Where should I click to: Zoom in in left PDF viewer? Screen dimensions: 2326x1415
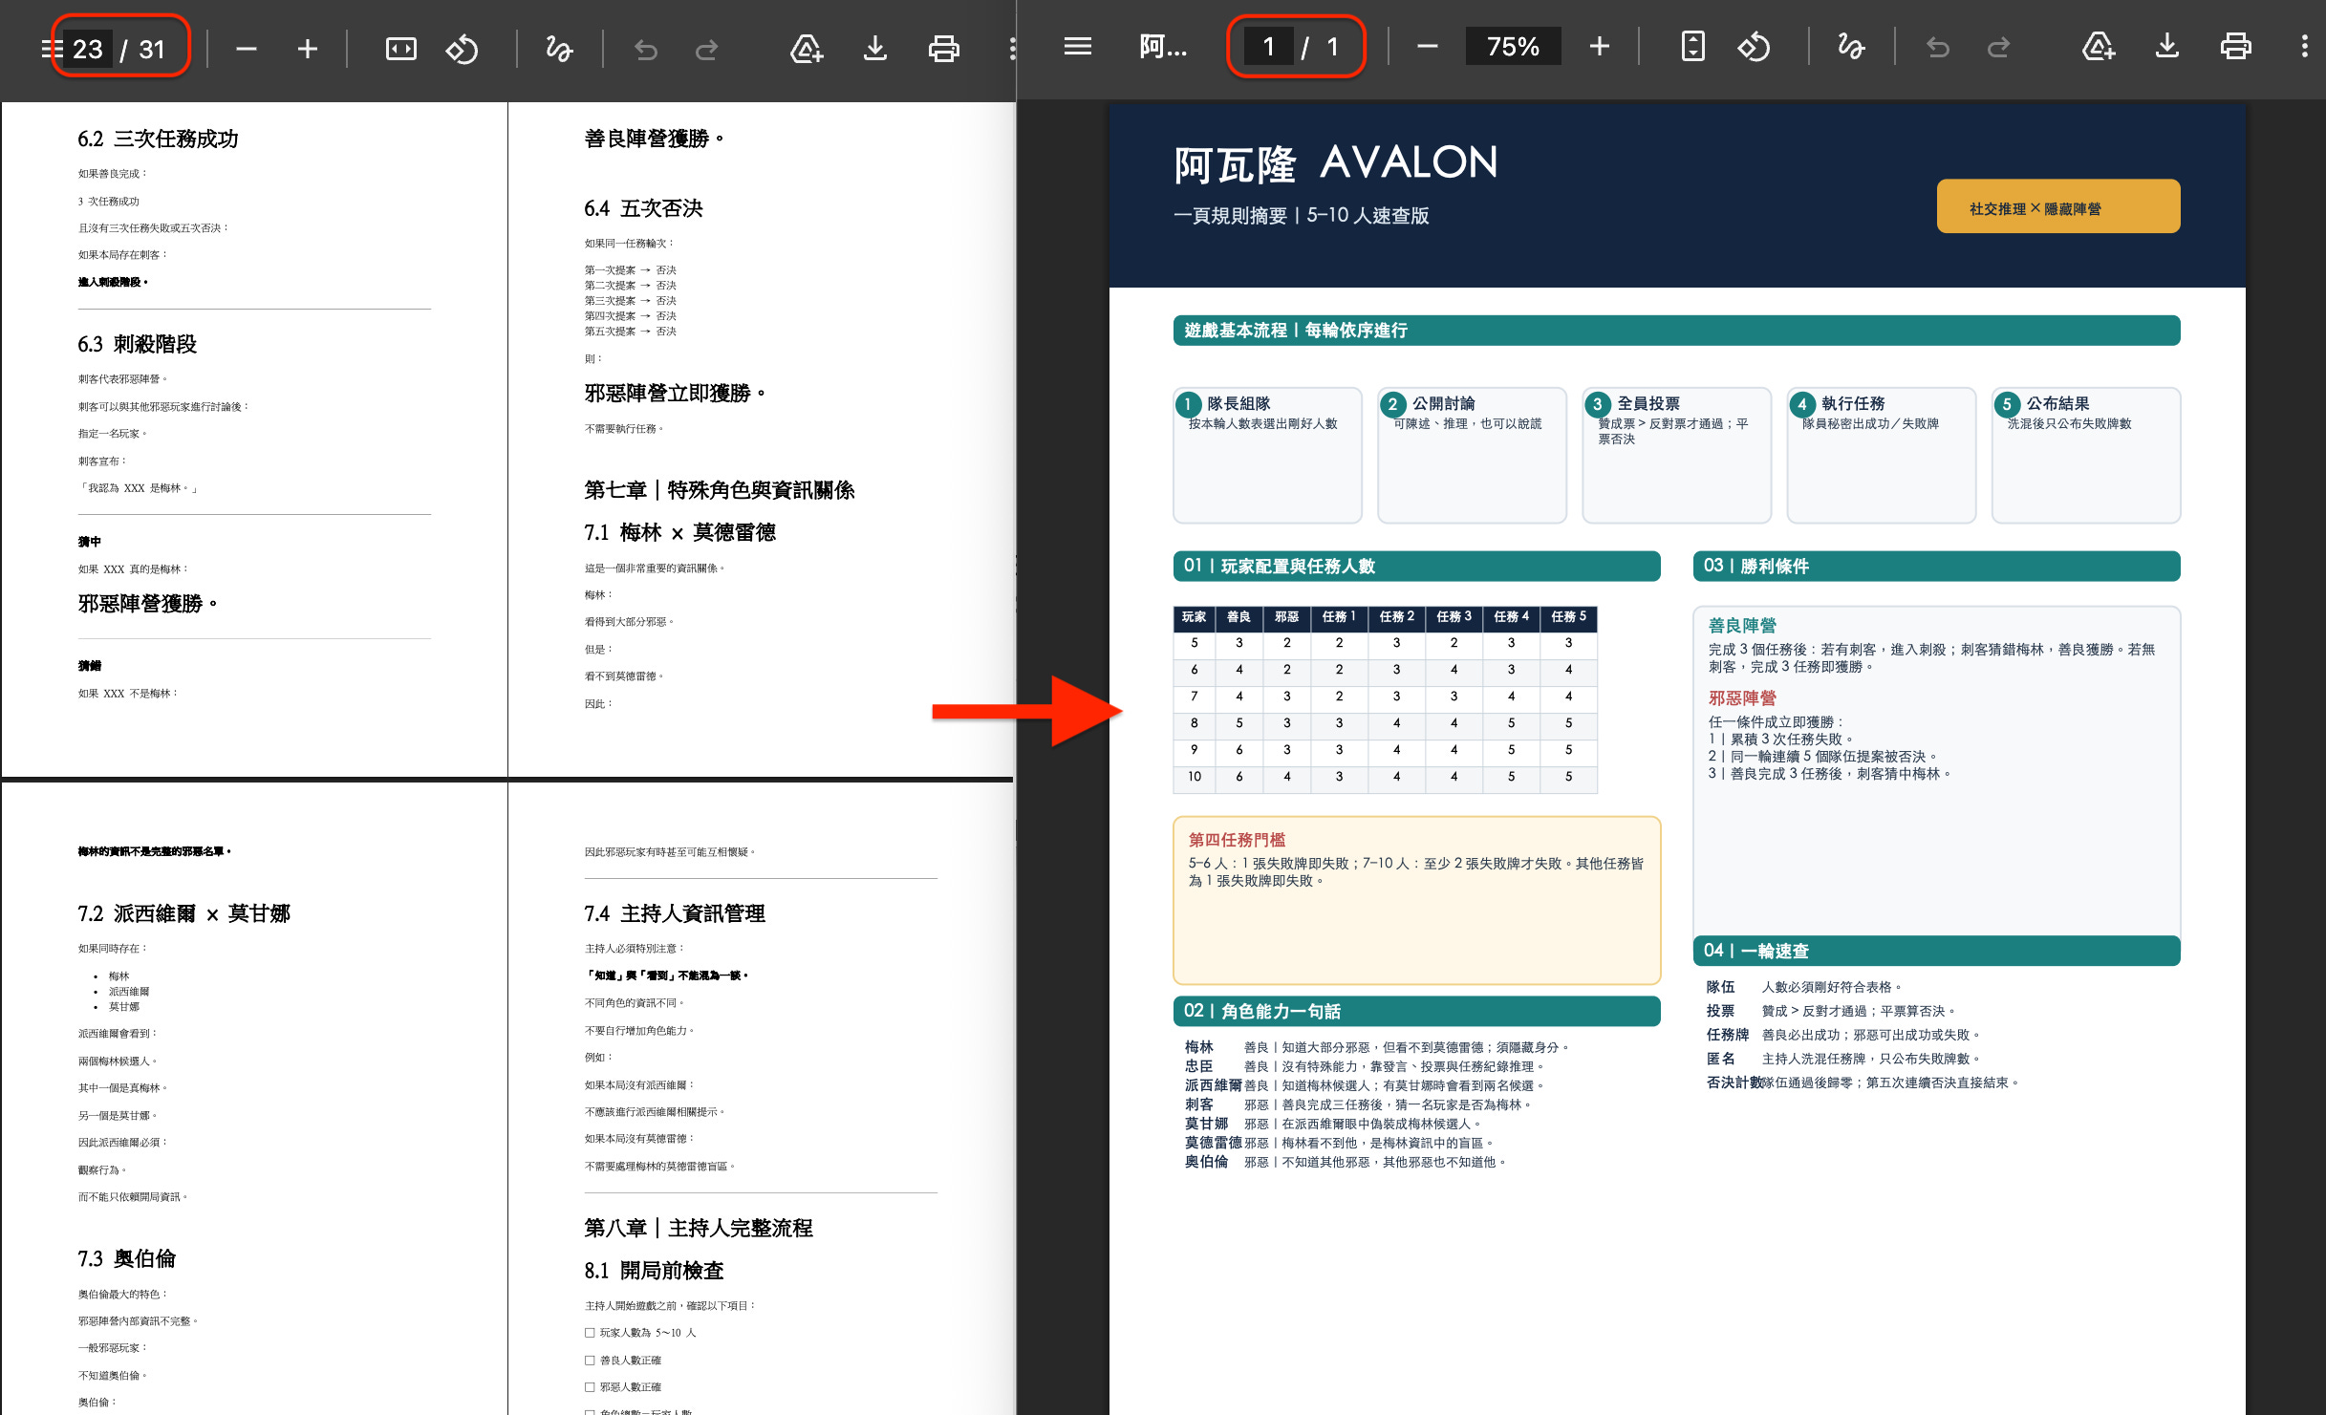(x=307, y=49)
